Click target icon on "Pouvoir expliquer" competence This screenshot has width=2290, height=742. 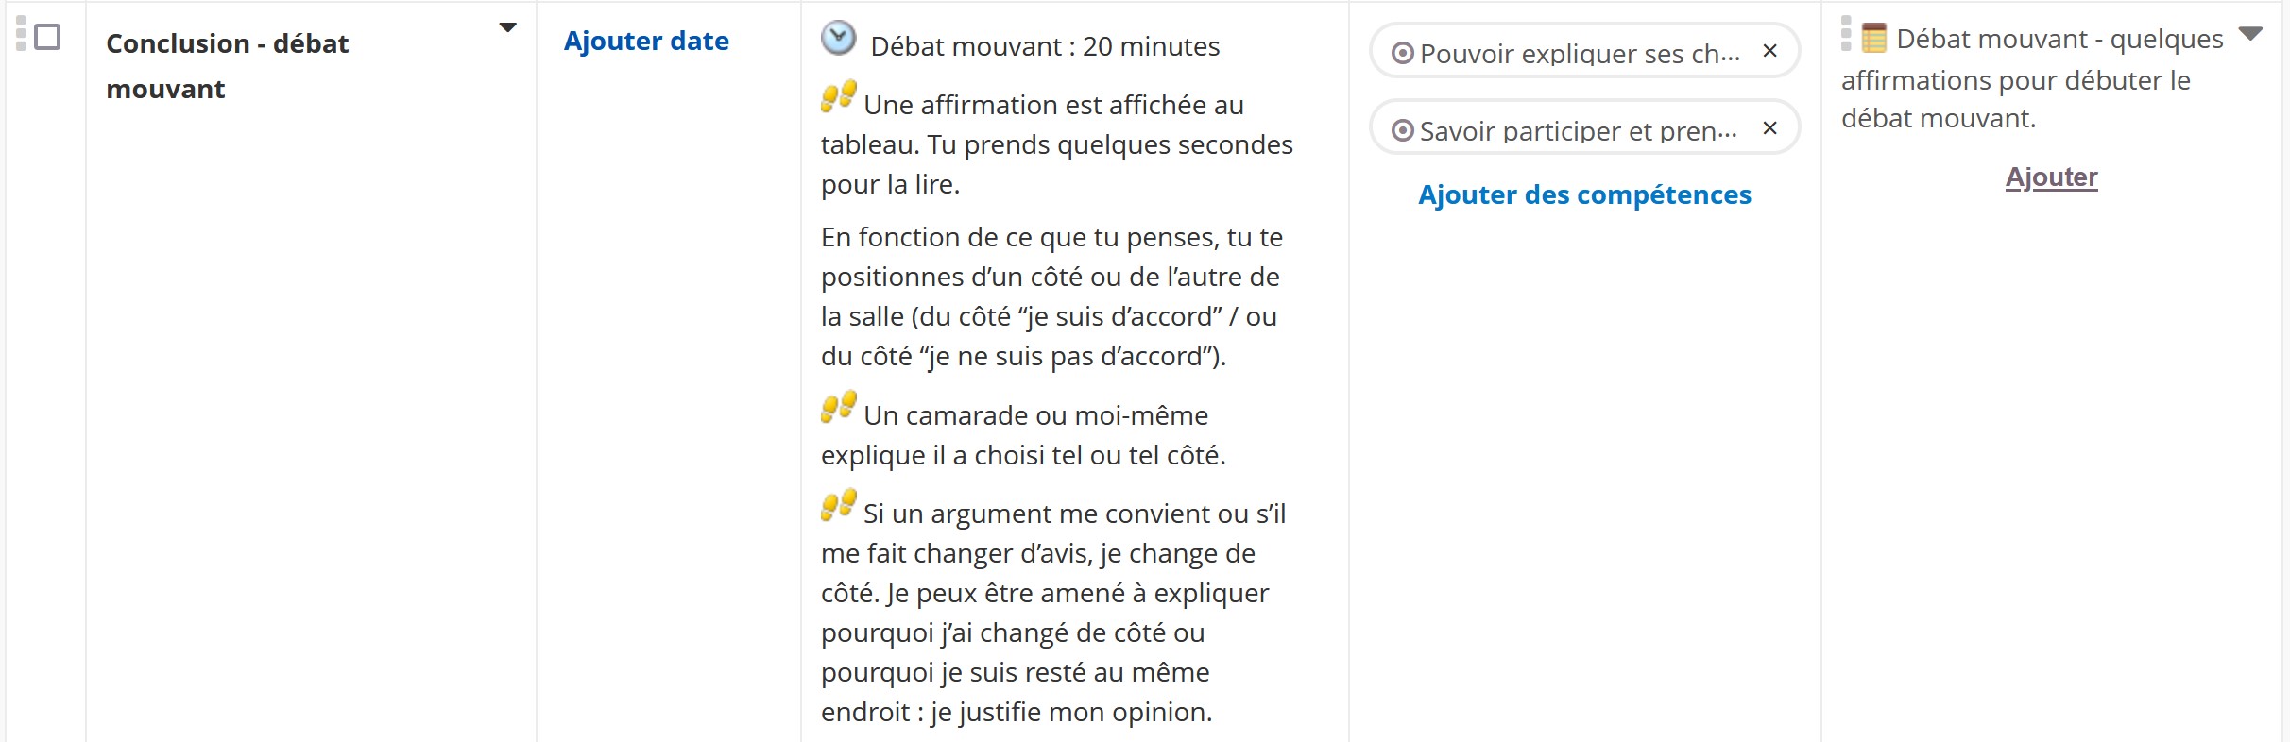point(1403,53)
